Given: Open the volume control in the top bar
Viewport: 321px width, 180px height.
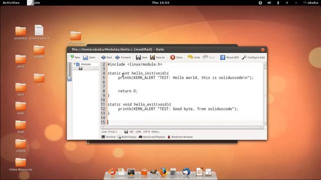Looking at the screenshot, I should pos(269,2).
